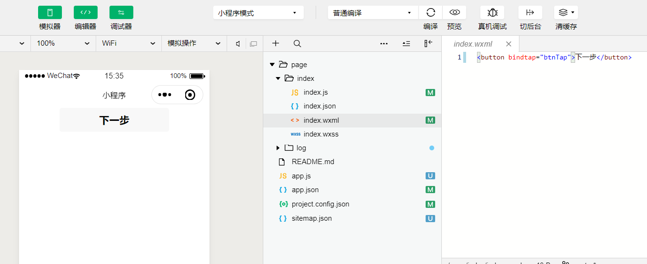Image resolution: width=647 pixels, height=264 pixels.
Task: Open the mini program three-dots capsule menu
Action: point(165,95)
